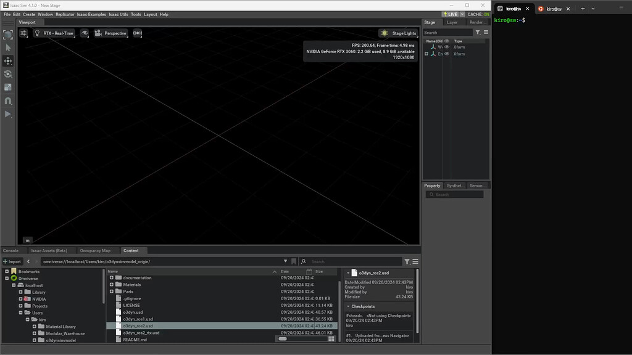Screen dimensions: 632x355
Task: Hide the World Xform with its eye toggle
Action: tap(447, 47)
